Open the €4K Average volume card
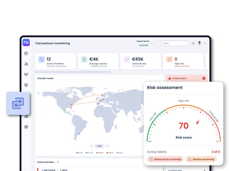This screenshot has height=171, width=229. pyautogui.click(x=98, y=61)
